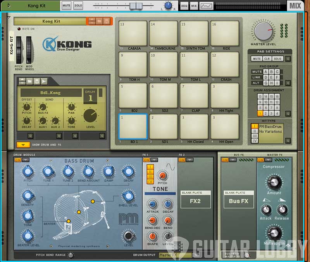
Task: Save the Kong Kit patch with the orange disk icon
Action: pos(107,21)
